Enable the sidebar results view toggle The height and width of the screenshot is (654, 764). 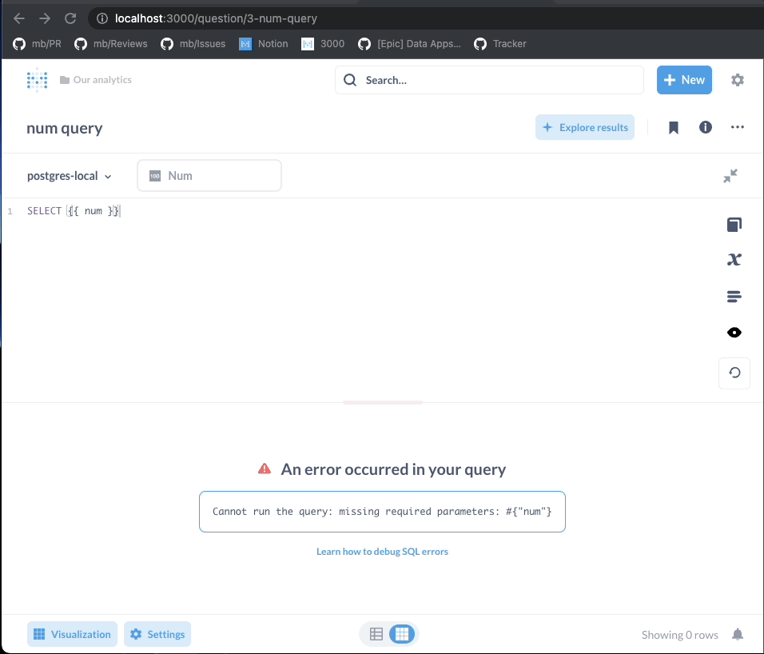402,633
